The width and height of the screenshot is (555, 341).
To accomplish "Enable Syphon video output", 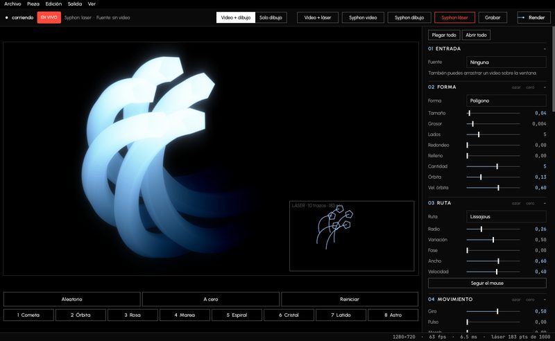I will point(363,17).
